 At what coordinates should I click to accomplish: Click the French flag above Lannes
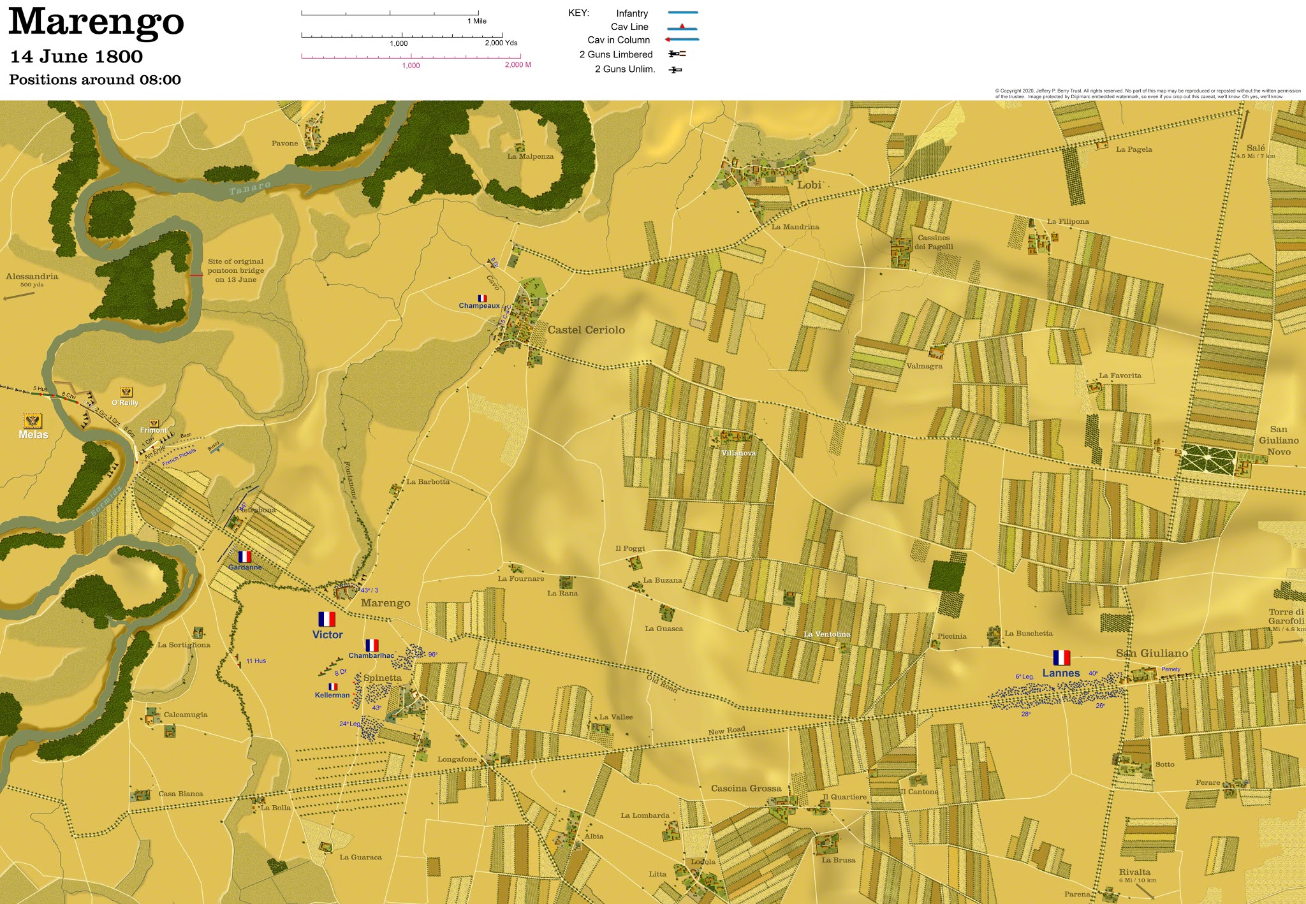(x=1061, y=657)
